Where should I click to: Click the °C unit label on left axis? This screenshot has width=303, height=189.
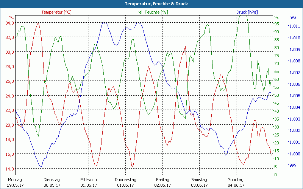click(12, 17)
